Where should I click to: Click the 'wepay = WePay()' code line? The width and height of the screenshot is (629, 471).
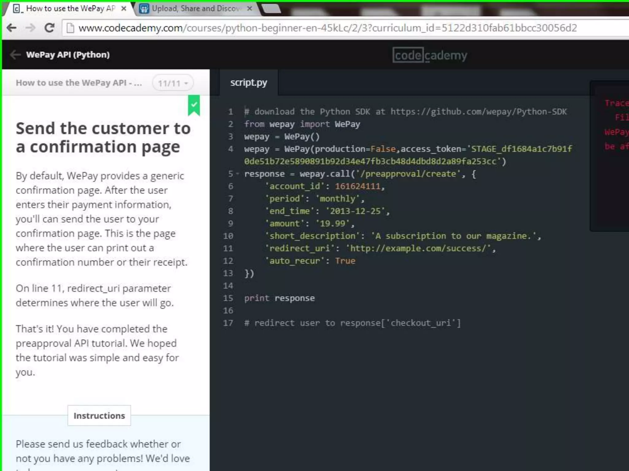point(282,136)
